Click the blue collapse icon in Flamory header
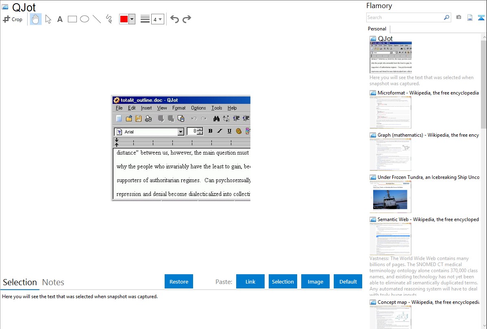 click(481, 17)
